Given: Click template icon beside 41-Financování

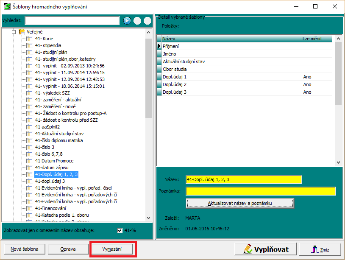Looking at the screenshot, I should click(x=29, y=208).
